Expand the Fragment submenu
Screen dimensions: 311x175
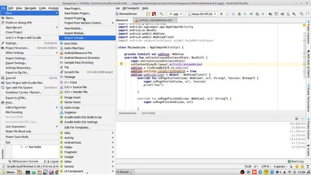(87, 152)
